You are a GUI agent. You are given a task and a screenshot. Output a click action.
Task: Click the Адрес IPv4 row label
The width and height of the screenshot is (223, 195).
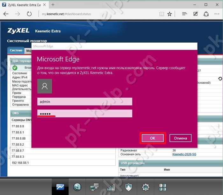click(x=20, y=77)
